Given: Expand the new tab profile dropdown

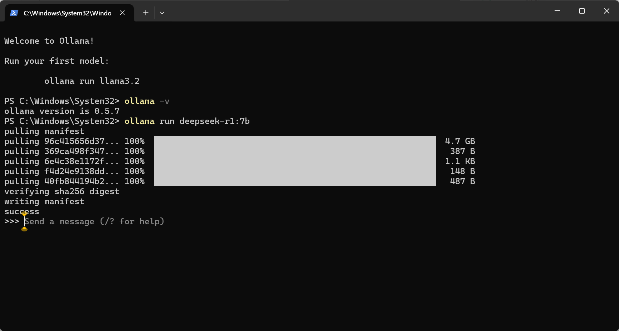Looking at the screenshot, I should pos(162,13).
